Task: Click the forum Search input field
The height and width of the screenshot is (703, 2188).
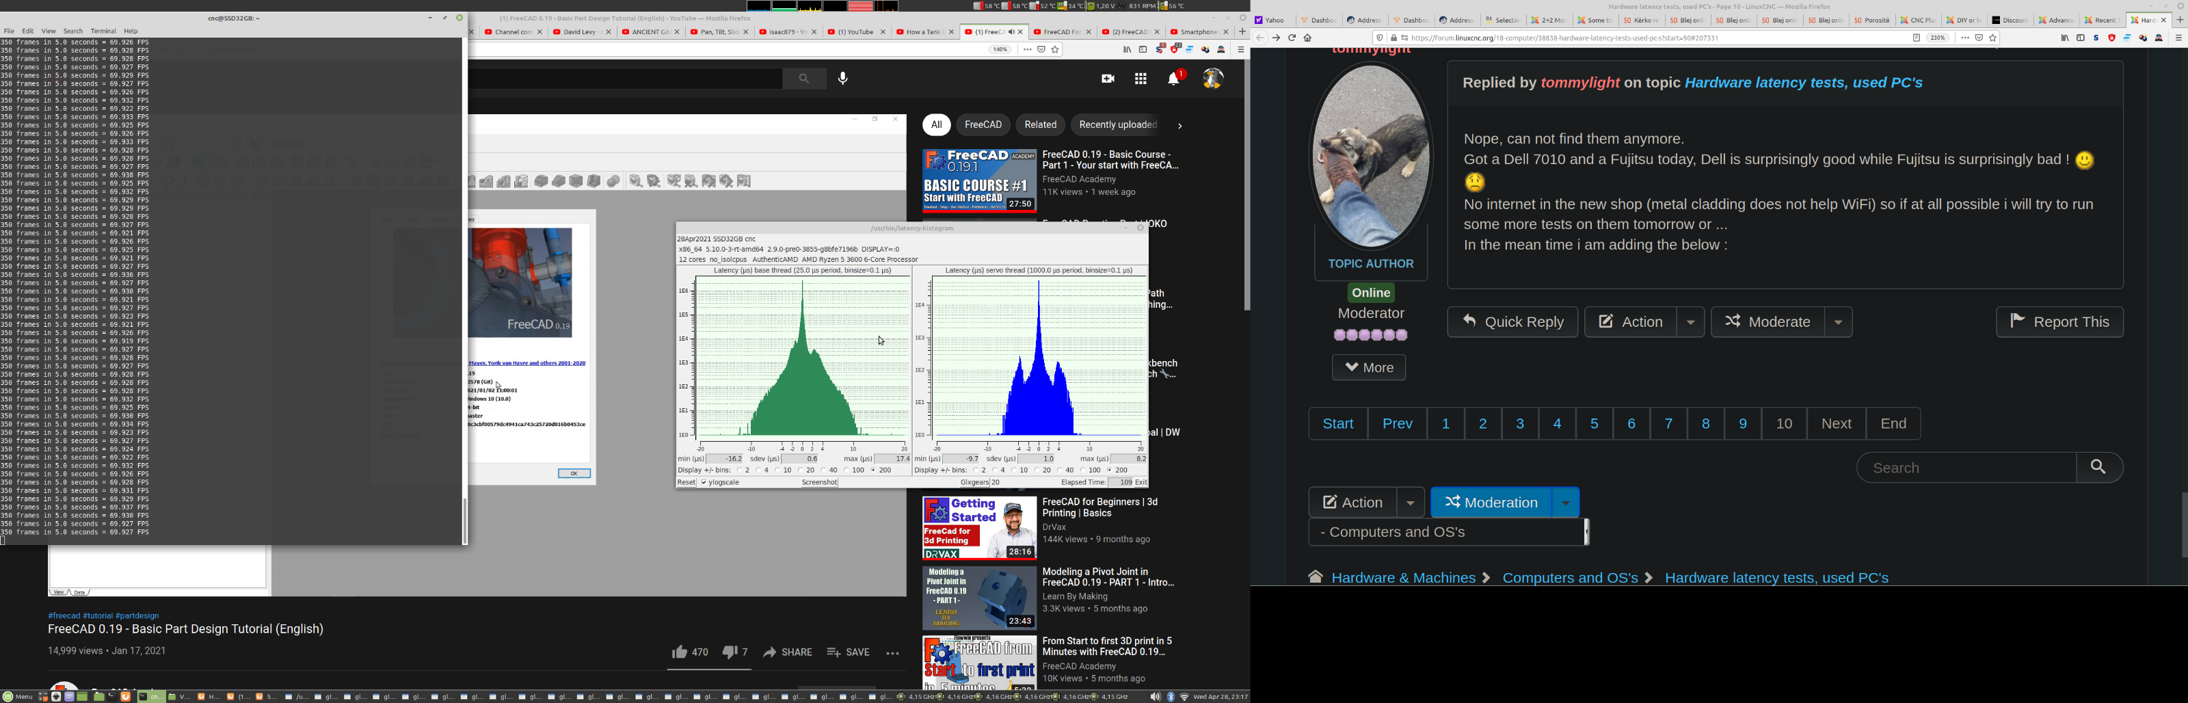Action: pyautogui.click(x=1966, y=468)
